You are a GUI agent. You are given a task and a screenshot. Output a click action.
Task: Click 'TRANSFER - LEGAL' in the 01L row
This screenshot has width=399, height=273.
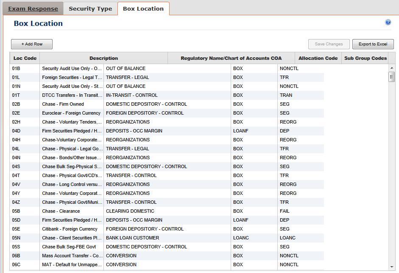128,78
